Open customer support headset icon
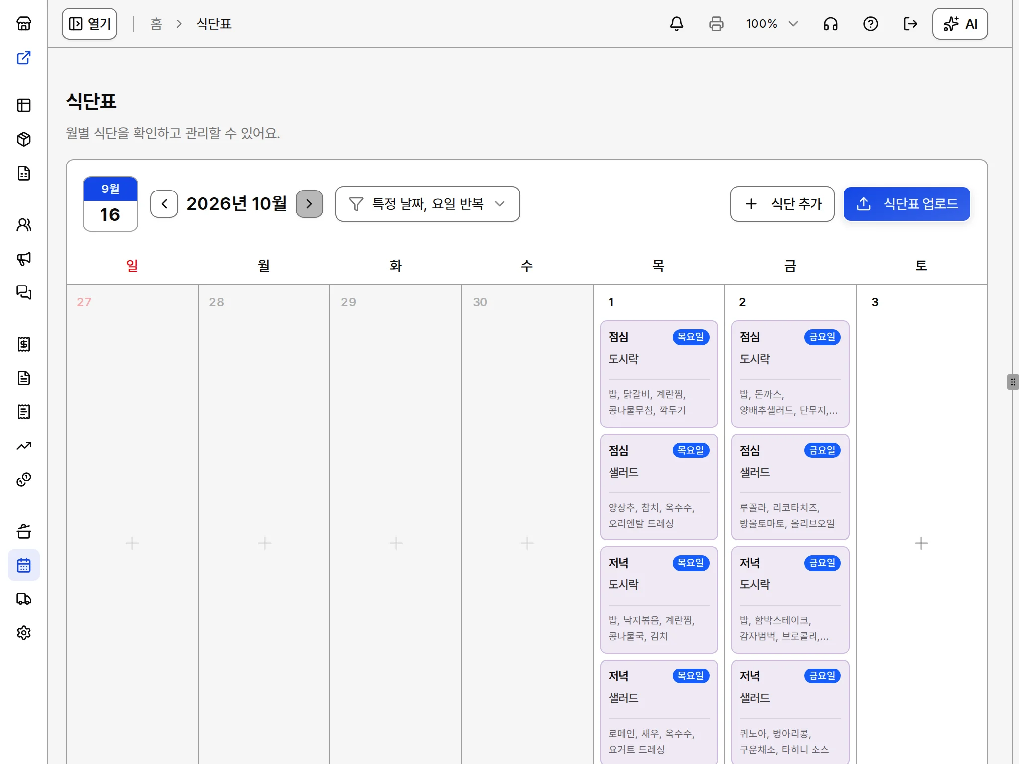 click(x=831, y=24)
